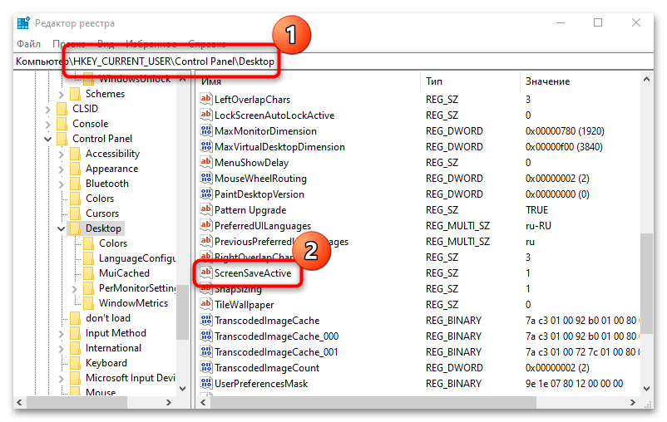Click the MaxMonitorDimension DWORD value icon
The height and width of the screenshot is (422, 667).
[x=206, y=131]
